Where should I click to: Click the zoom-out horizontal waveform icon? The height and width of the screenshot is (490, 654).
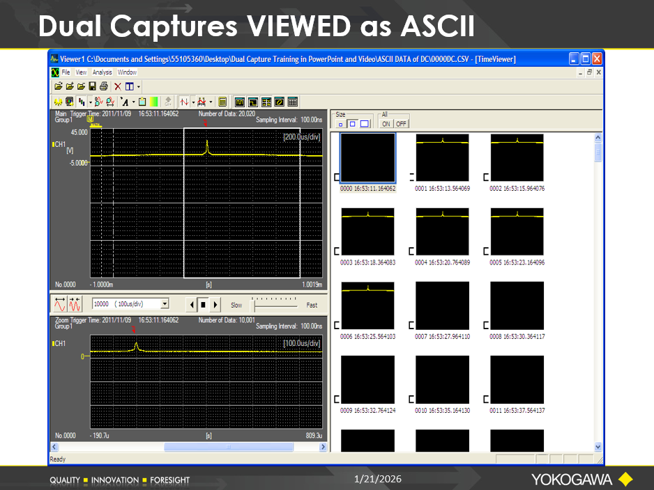(x=59, y=304)
